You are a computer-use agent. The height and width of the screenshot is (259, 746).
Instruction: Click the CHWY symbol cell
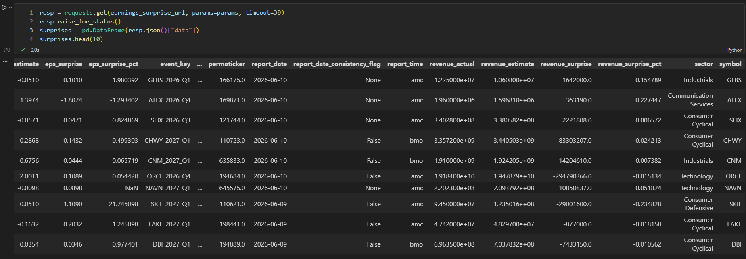pos(732,141)
